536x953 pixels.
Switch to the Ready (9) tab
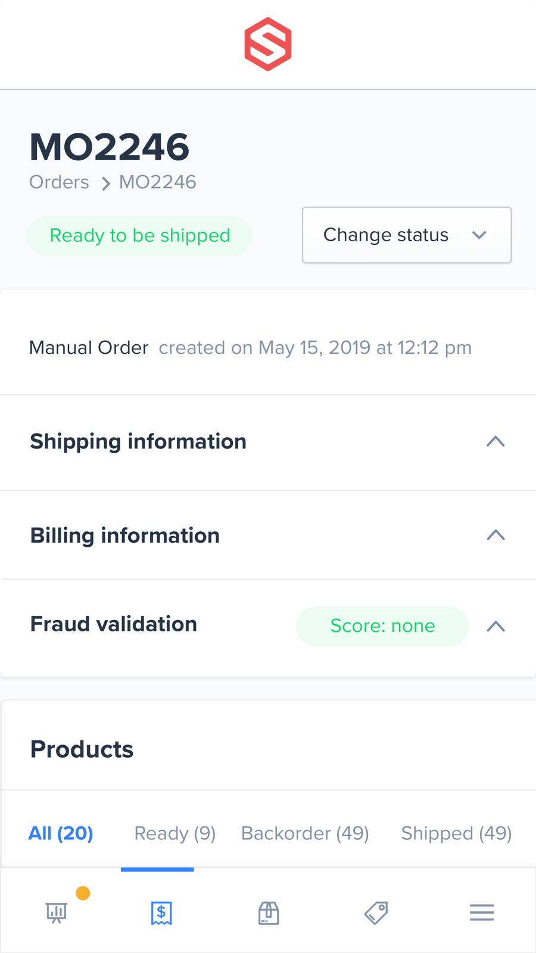[x=175, y=833]
